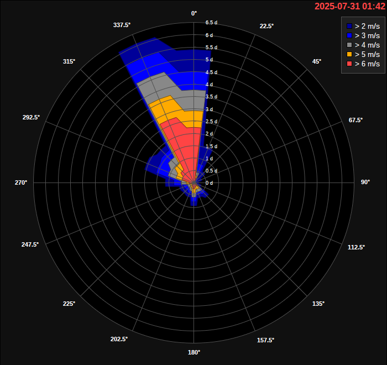Click the dark blue > 2 m/s legend swatch
Screen dimensions: 387x365
[x=349, y=26]
